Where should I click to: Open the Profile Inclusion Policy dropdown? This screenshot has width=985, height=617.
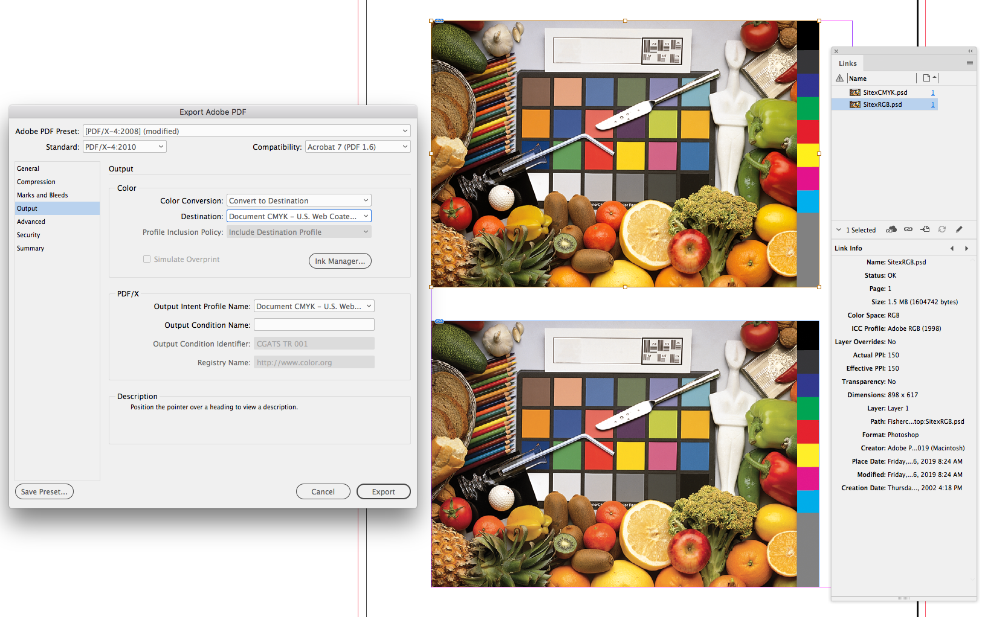click(299, 232)
